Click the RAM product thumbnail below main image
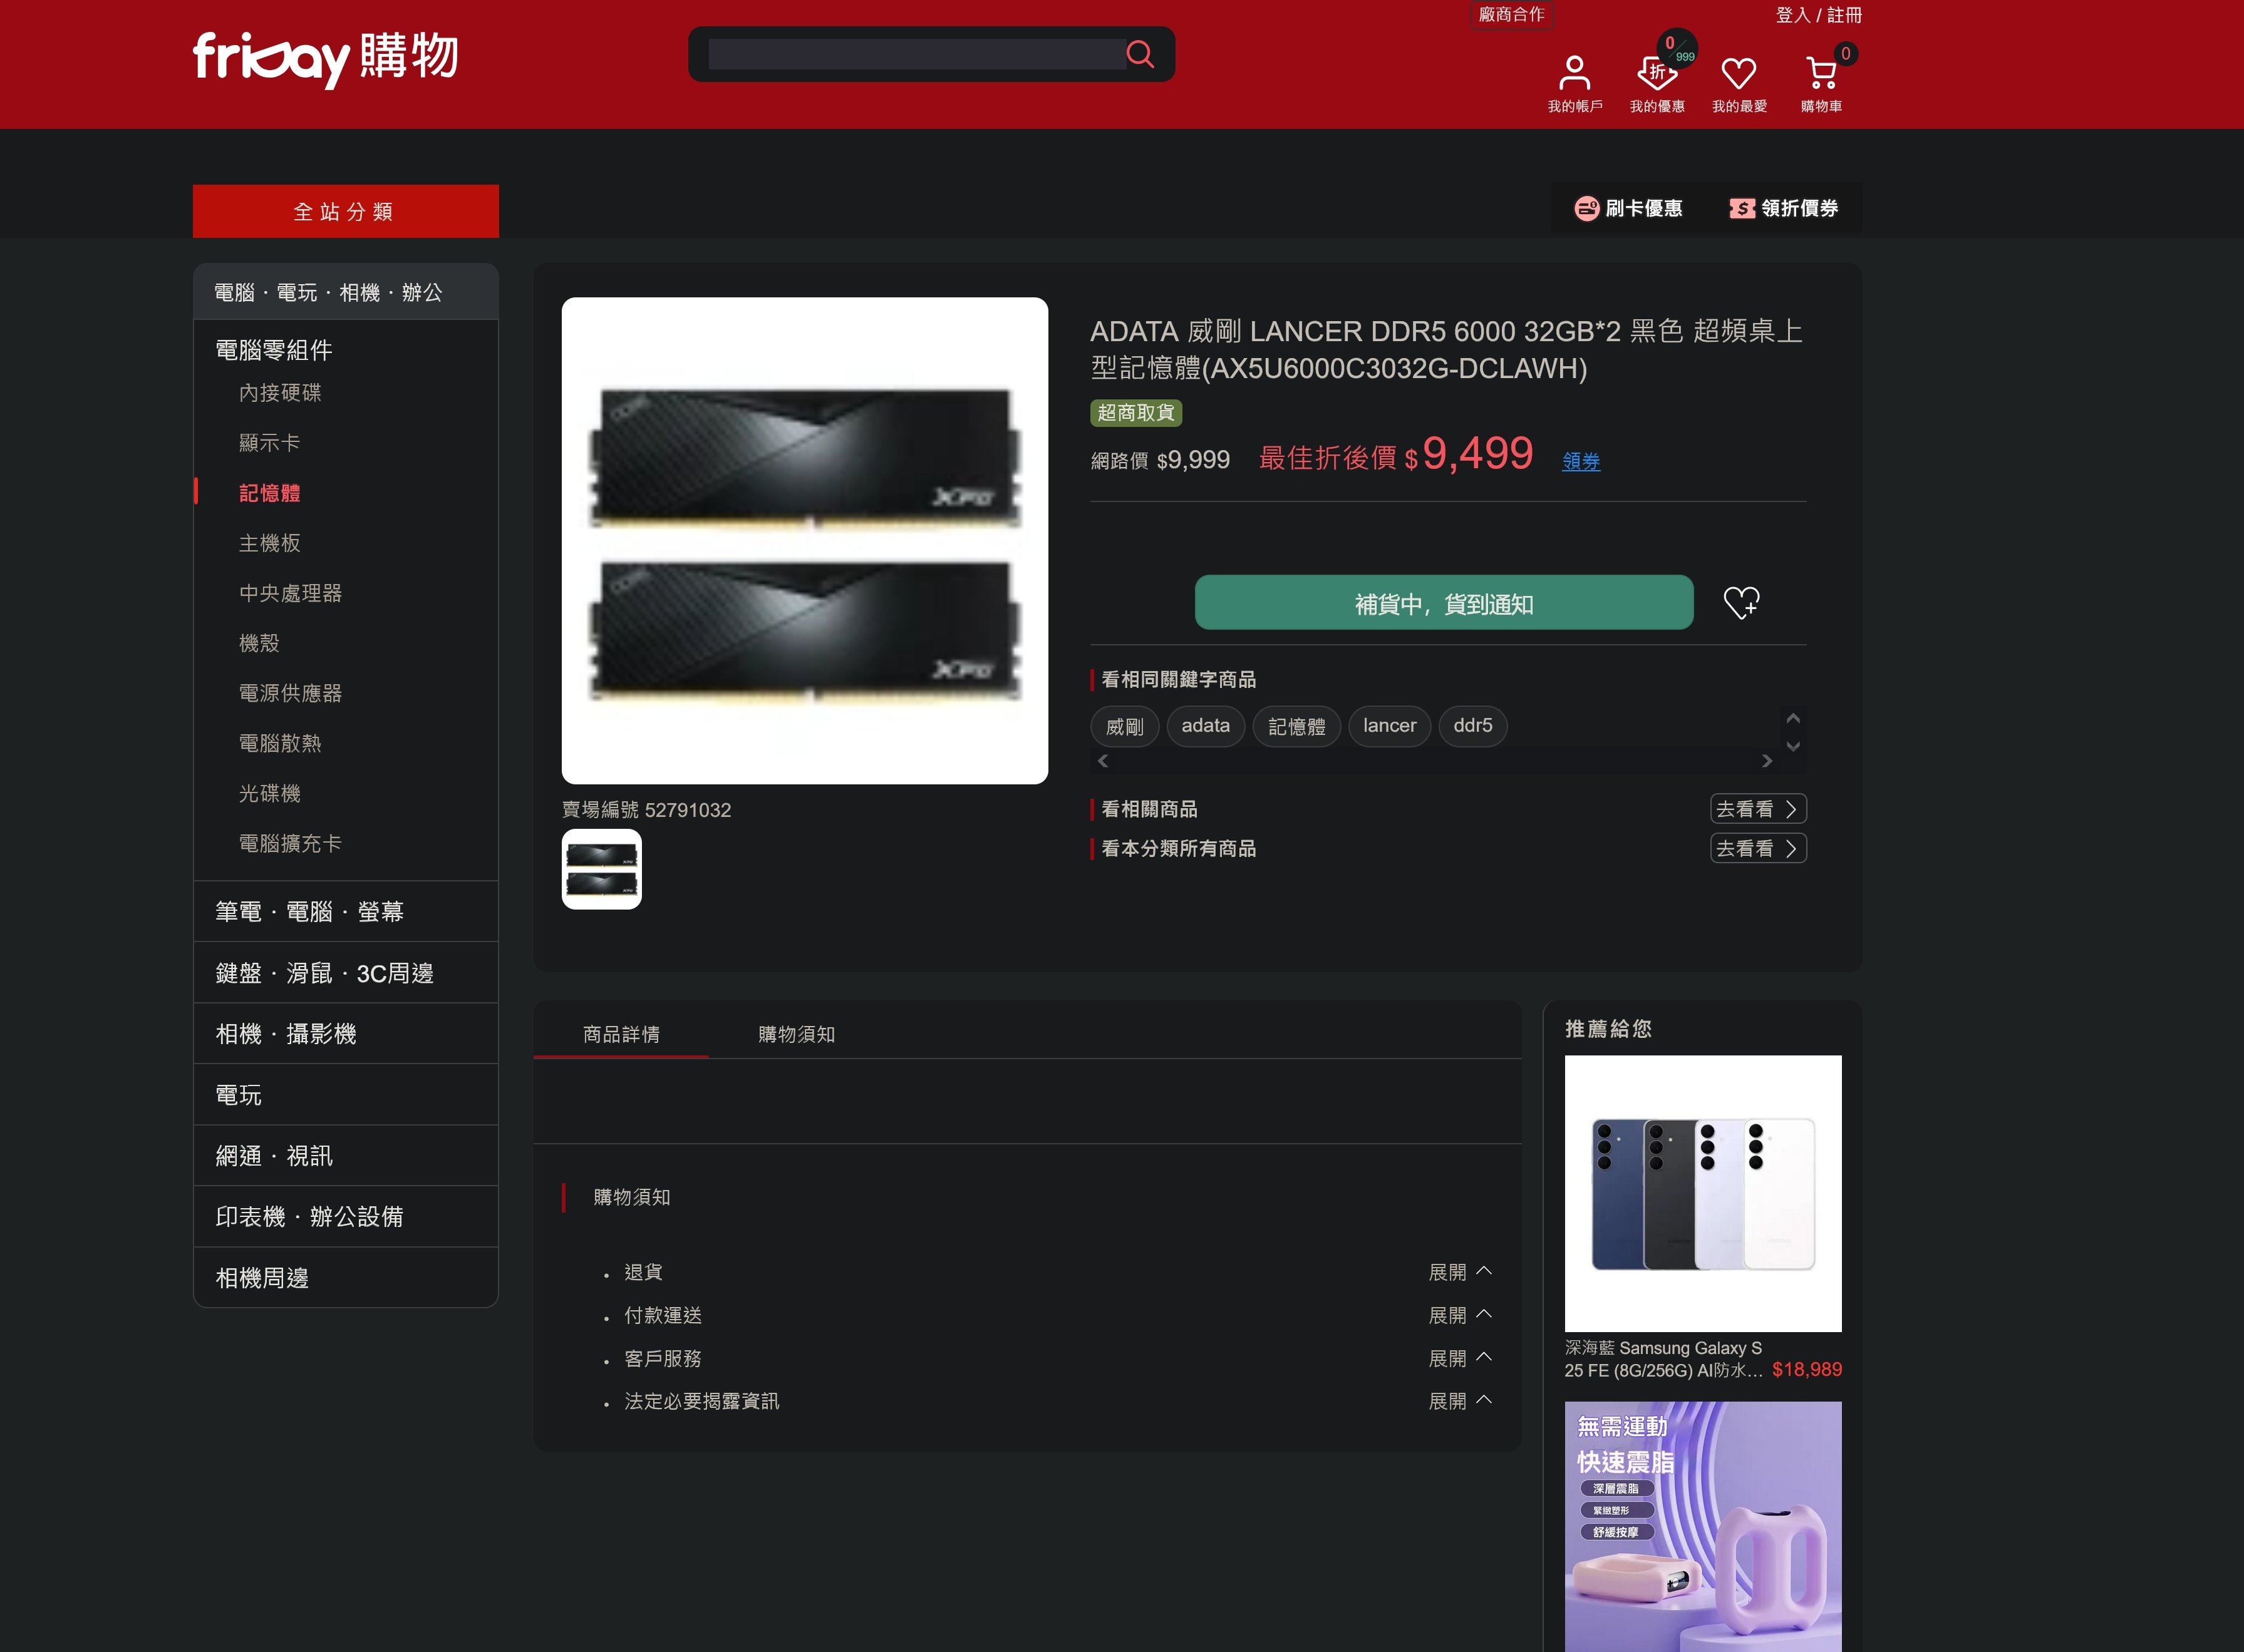The height and width of the screenshot is (1652, 2244). point(601,869)
